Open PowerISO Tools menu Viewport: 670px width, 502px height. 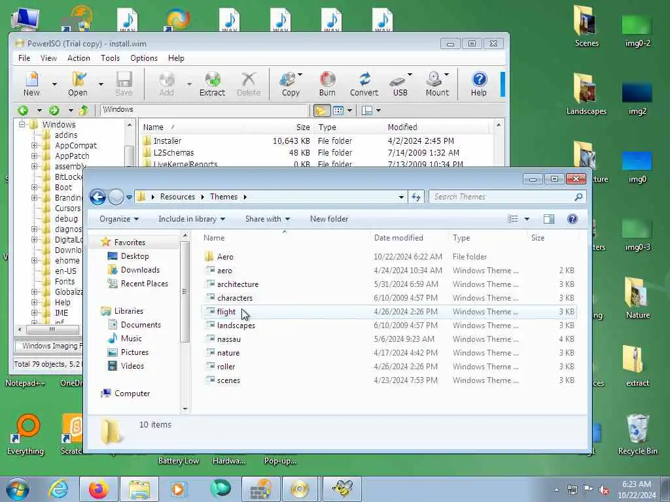pos(110,58)
